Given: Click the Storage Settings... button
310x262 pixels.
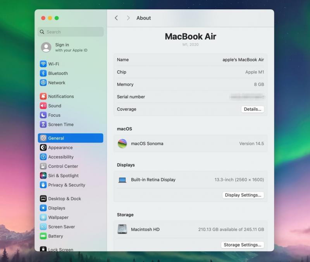Looking at the screenshot, I should [242, 245].
